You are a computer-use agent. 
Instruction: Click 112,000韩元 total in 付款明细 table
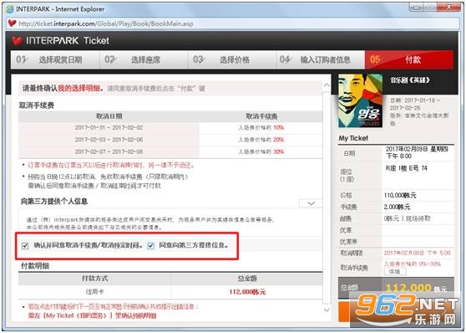247,292
